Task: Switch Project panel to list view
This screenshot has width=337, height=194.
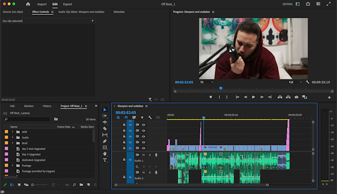Action: (x=12, y=185)
